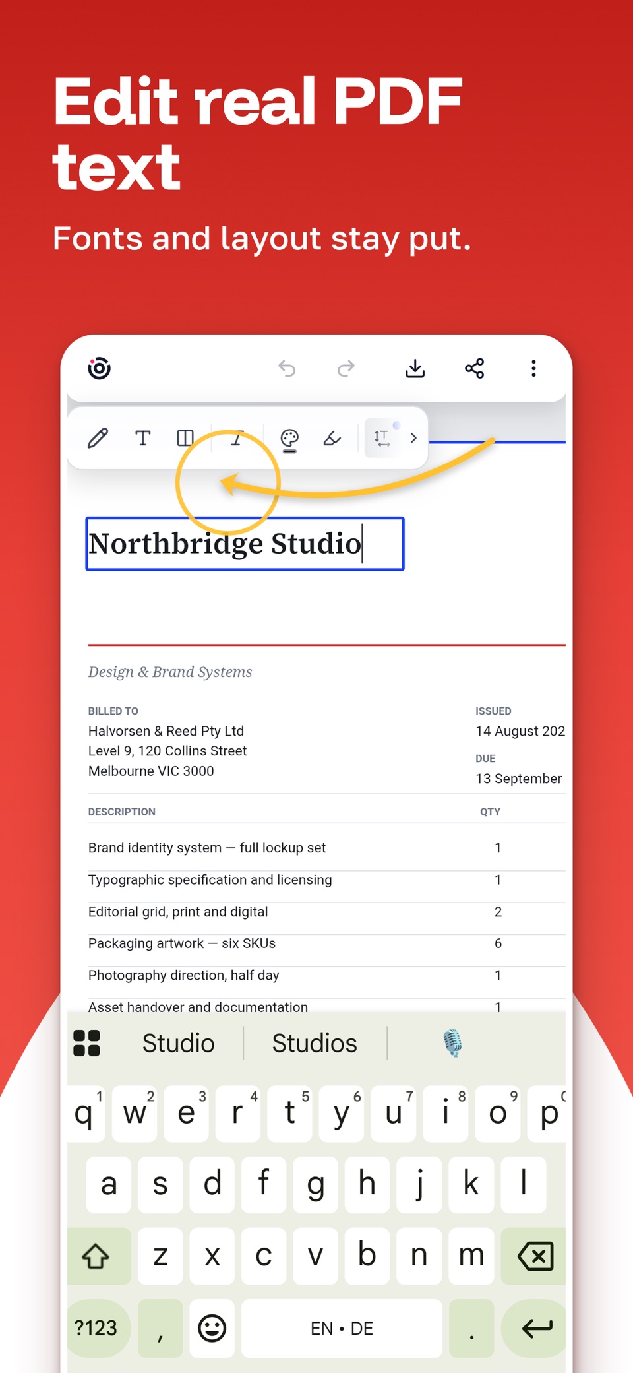Screen dimensions: 633x1373
Task: Tap "Packaging artwork — six SKUs" row
Action: click(182, 943)
